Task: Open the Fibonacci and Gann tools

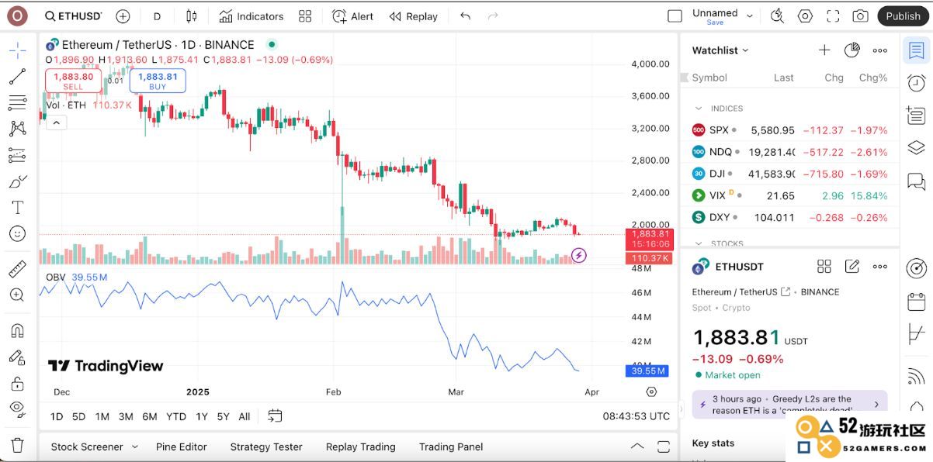Action: (17, 102)
